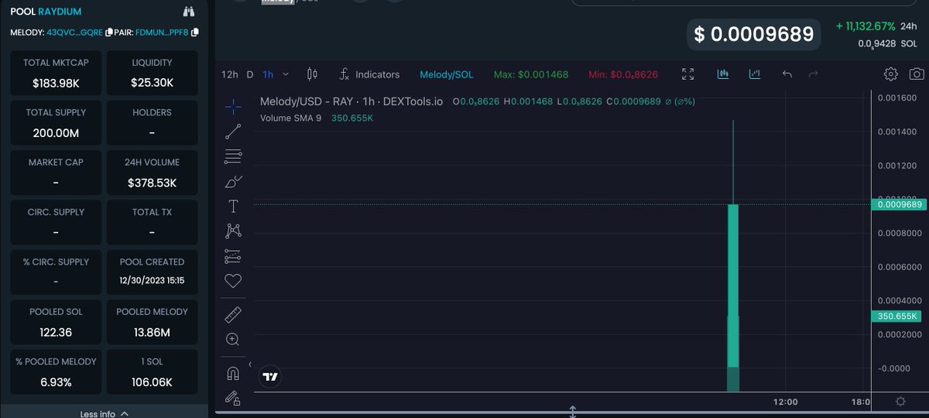Image resolution: width=929 pixels, height=418 pixels.
Task: Click the 12:00 time axis label
Action: pos(785,402)
